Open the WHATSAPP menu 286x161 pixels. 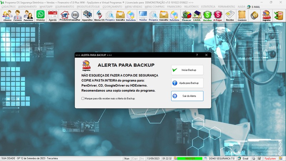coord(46,6)
